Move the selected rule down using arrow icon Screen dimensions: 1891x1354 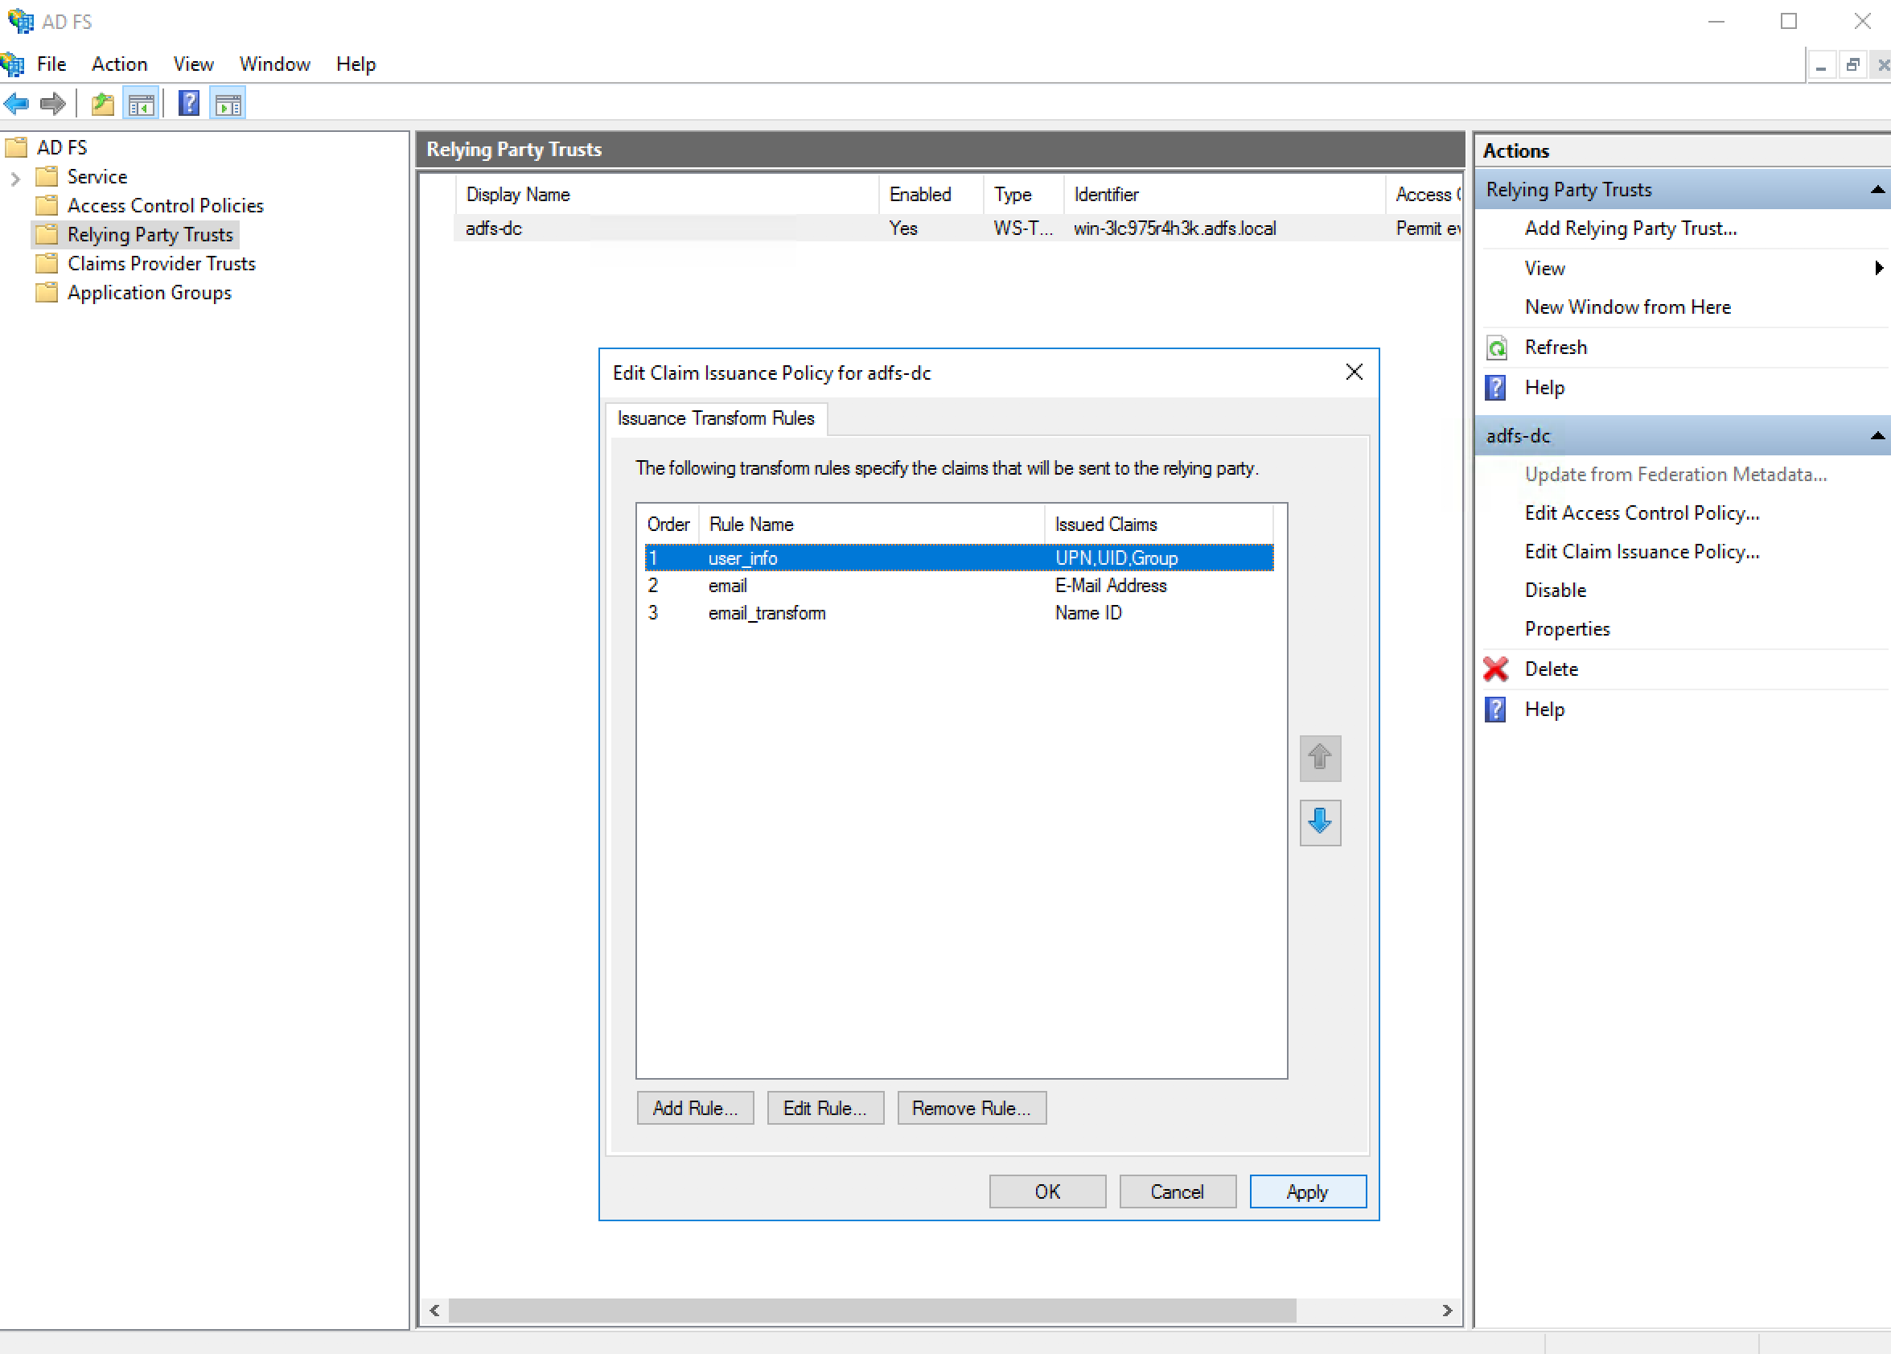pos(1319,823)
